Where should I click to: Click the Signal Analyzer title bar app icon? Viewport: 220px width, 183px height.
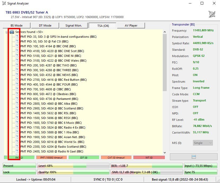[4, 3]
